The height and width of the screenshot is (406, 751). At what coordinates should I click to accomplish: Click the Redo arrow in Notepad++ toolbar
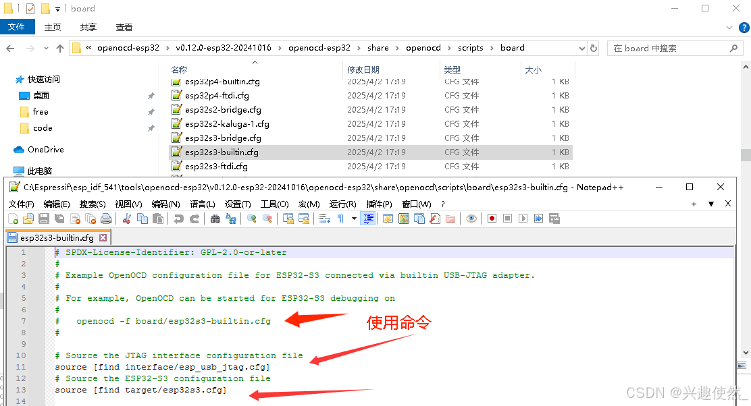[194, 219]
